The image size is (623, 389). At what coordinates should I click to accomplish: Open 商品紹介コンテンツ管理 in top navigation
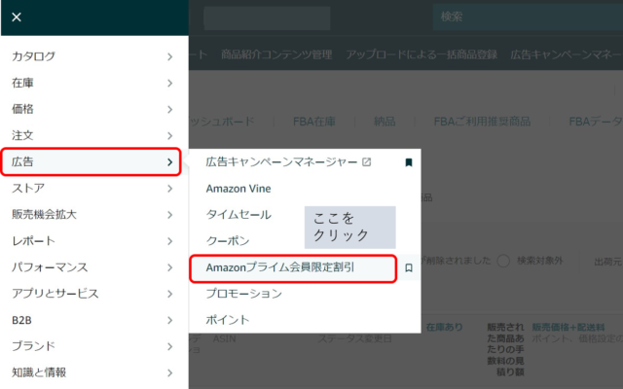(276, 54)
